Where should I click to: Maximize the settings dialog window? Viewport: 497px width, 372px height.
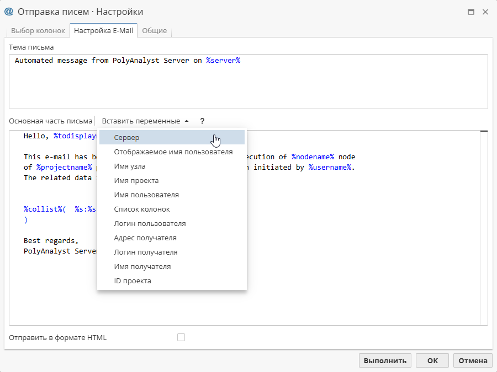(x=471, y=12)
